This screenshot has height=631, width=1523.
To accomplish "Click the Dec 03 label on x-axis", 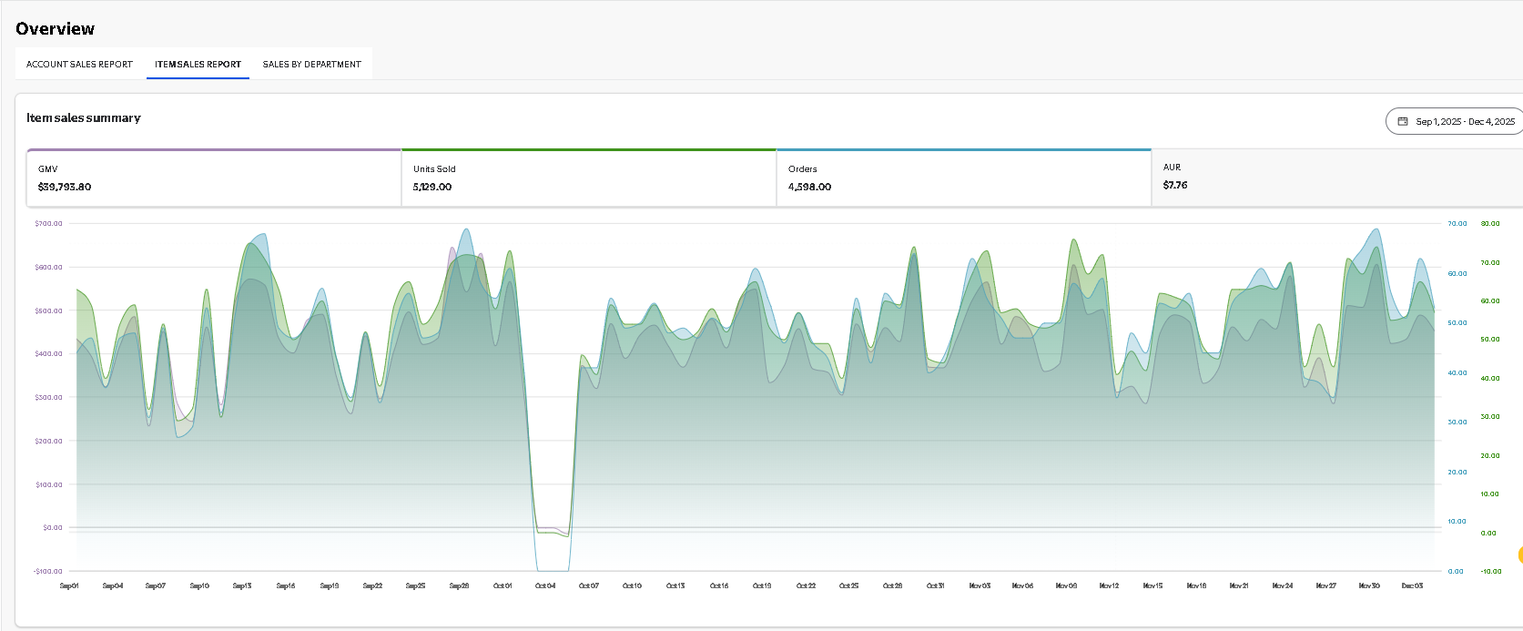I will pyautogui.click(x=1412, y=586).
